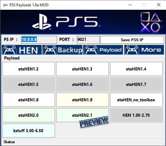Image resolution: width=166 pixels, height=146 pixels.
Task: Send the etaHEN1.4 payload
Action: tap(136, 69)
